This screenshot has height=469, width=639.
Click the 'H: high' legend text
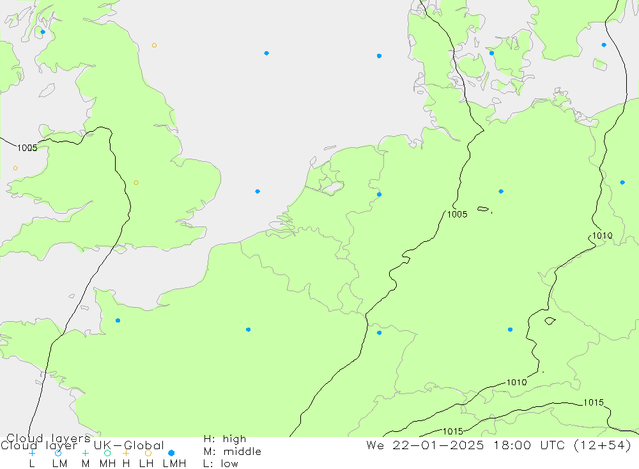225,439
